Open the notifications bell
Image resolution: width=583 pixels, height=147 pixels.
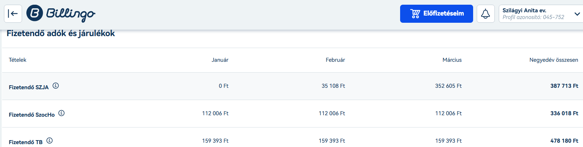(x=485, y=14)
